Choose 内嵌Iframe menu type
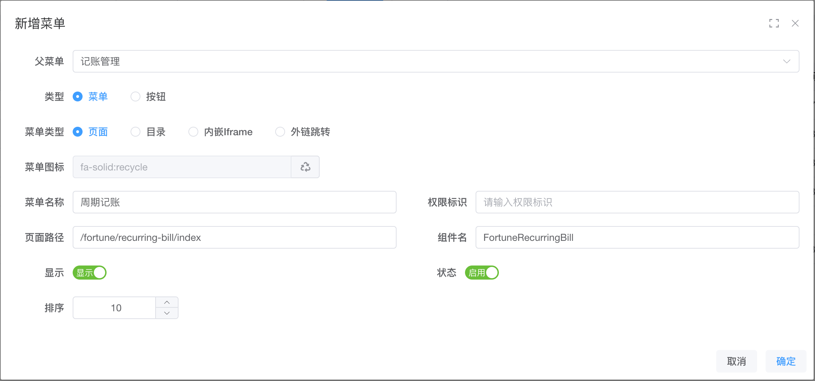815x381 pixels. click(193, 132)
